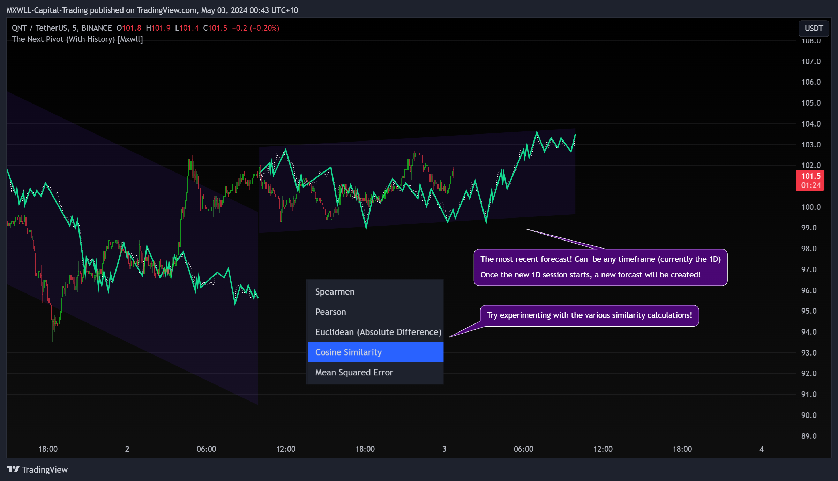Click the day 2 time axis label
Viewport: 838px width, 481px height.
pos(127,449)
